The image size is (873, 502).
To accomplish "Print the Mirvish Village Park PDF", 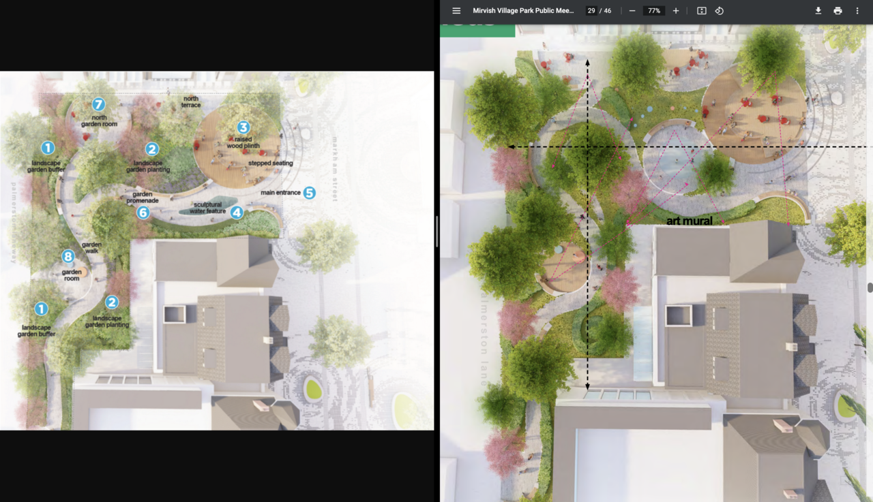I will tap(838, 11).
